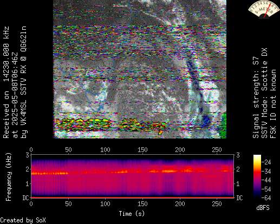This screenshot has height=224, width=280.
Task: Click the decoded SSTV image
Action: pos(140,69)
